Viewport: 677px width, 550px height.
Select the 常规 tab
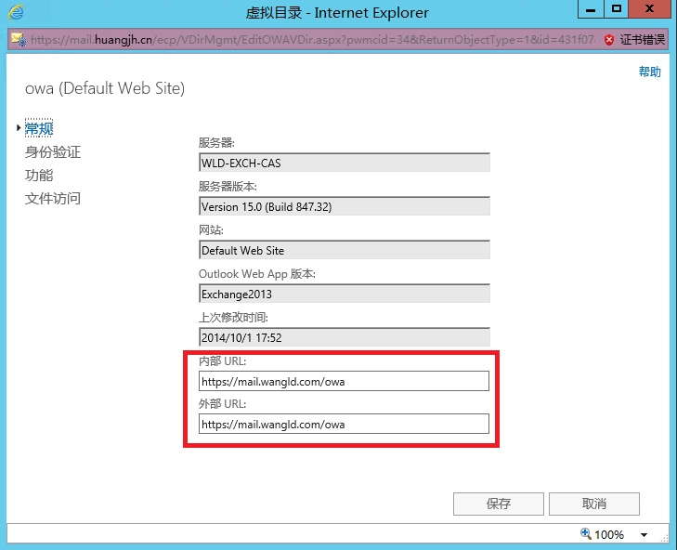click(x=39, y=128)
